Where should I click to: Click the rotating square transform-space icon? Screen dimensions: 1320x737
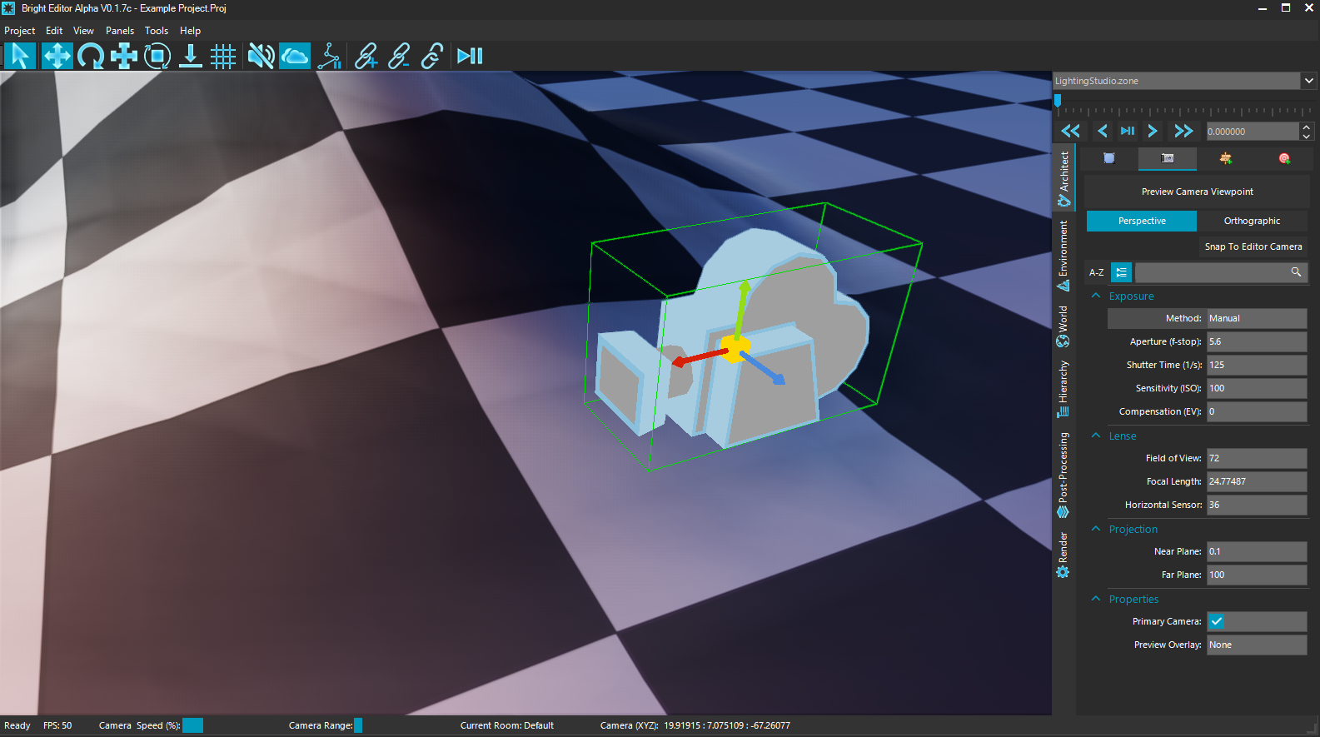(x=157, y=56)
